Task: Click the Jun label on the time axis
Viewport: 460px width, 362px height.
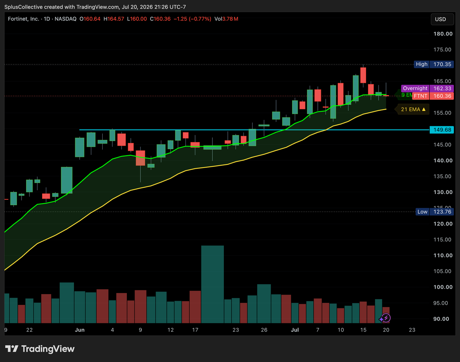Action: 80,330
